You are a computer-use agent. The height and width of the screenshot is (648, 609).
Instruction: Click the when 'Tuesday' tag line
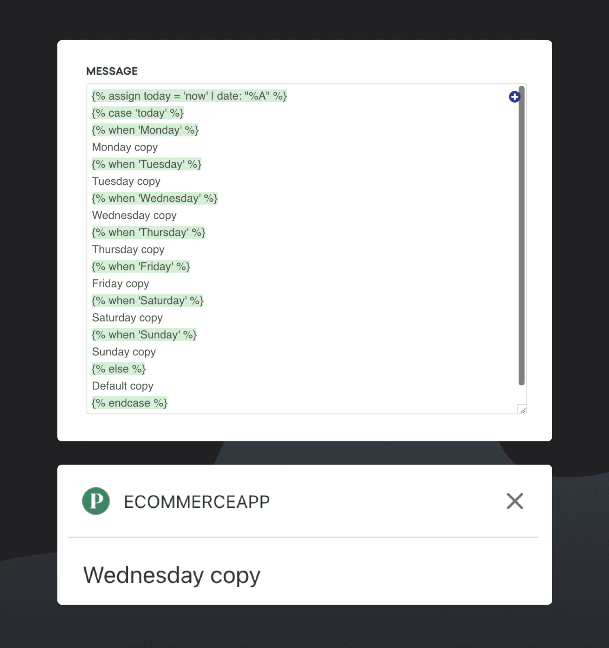click(x=146, y=164)
